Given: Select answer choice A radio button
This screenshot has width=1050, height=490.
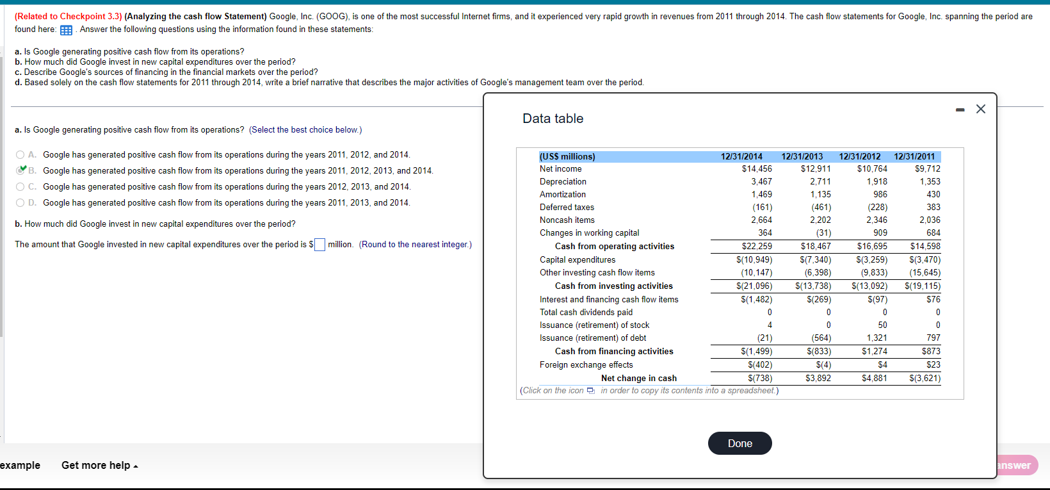Looking at the screenshot, I should (20, 155).
